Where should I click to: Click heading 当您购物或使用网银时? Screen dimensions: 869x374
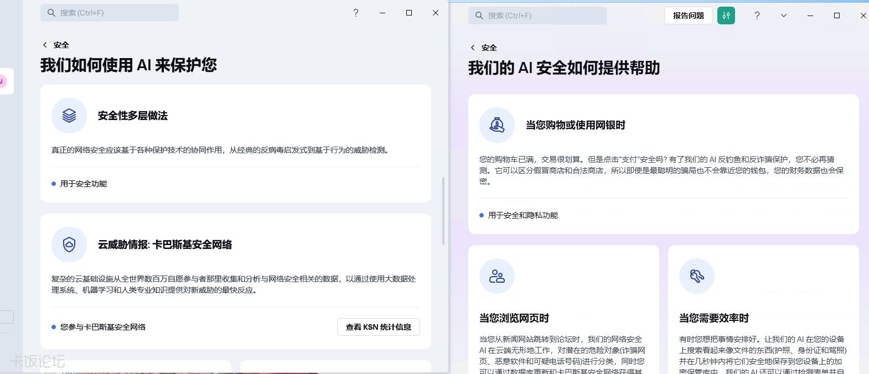point(576,125)
